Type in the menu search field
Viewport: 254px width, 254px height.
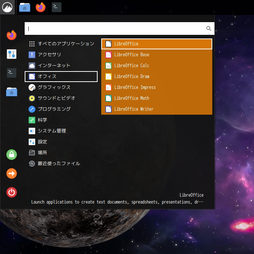pos(115,28)
